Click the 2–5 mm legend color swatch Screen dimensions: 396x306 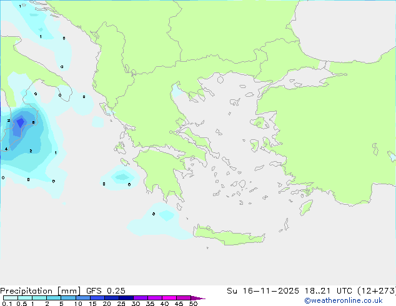point(54,298)
